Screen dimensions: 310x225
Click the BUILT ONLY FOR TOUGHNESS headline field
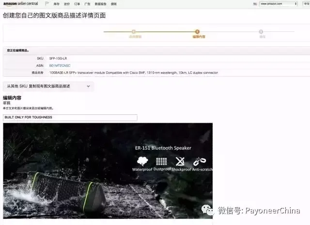coord(70,117)
